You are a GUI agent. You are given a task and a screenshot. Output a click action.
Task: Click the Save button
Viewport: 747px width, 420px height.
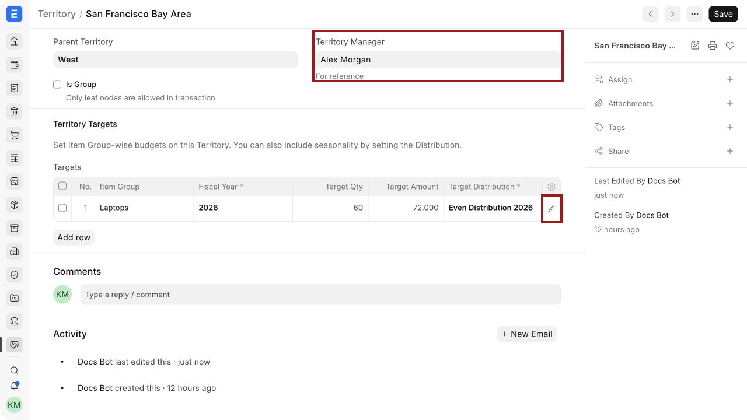[723, 14]
